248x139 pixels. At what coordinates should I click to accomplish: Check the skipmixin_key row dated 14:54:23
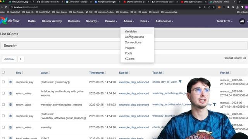pyautogui.click(x=3, y=116)
